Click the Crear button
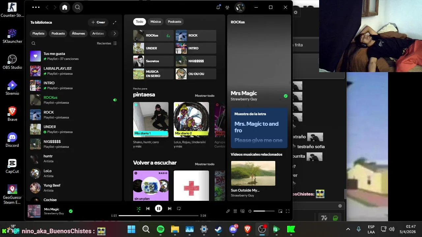422x237 pixels. [x=98, y=22]
